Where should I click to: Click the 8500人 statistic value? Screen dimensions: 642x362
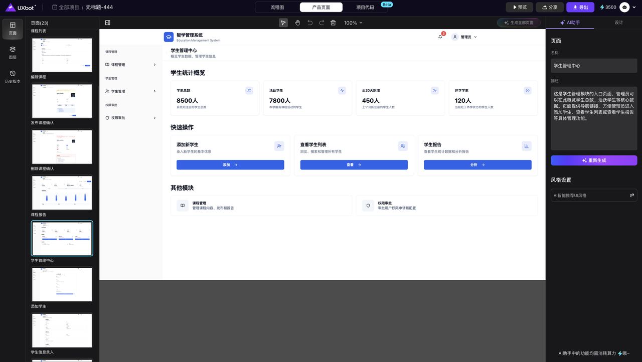point(187,100)
